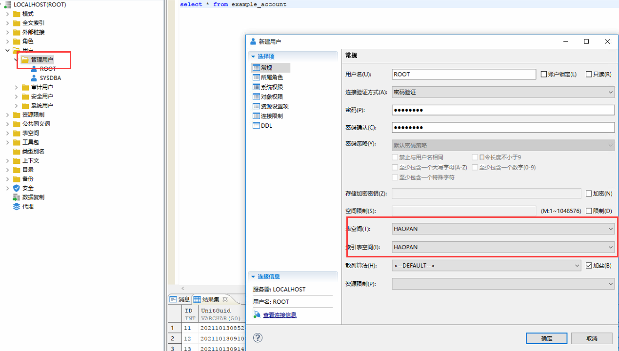
Task: Select the DDL page icon
Action: [x=256, y=126]
